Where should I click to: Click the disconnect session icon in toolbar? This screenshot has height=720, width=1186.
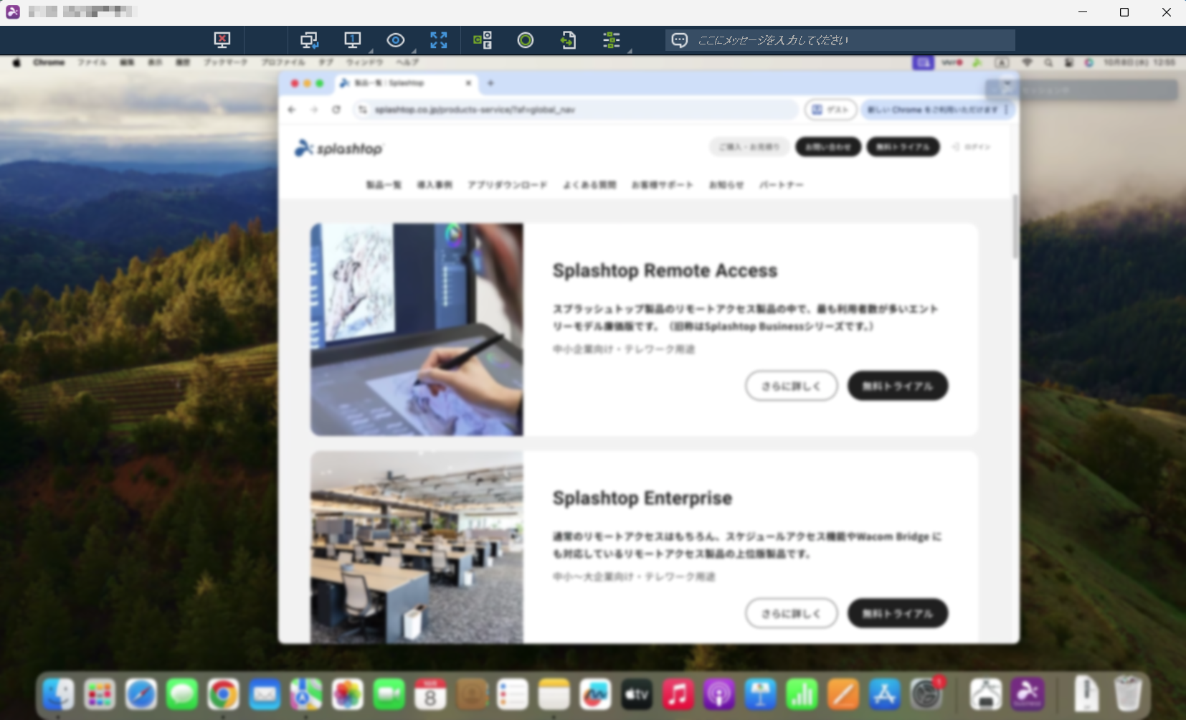point(222,40)
